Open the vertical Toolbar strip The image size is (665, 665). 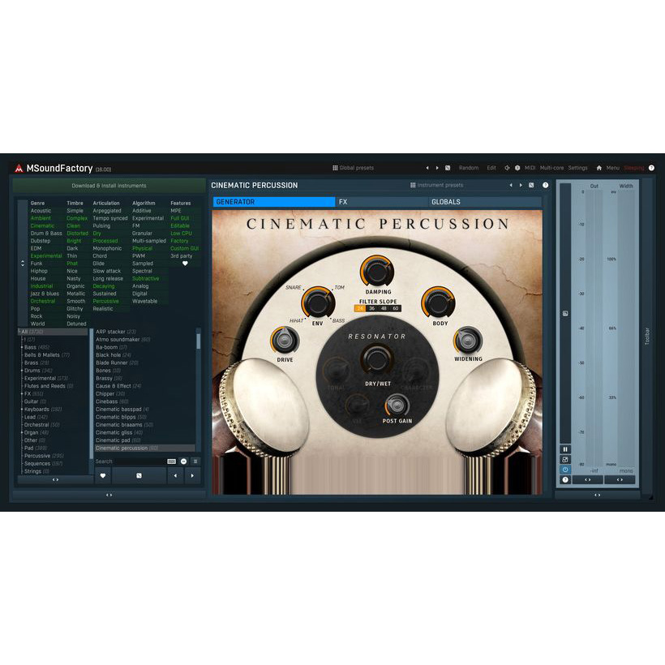click(x=647, y=336)
